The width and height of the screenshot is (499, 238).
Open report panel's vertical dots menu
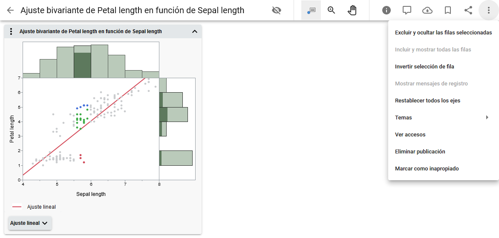[x=12, y=31]
